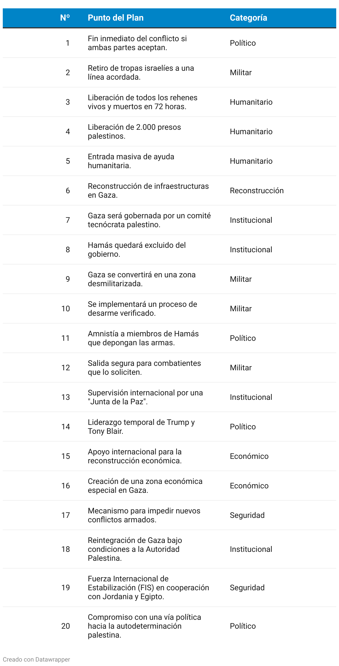Viewport: 339px width, 666px height.
Task: Click the Fuerza Internacional de Estabilización text
Action: [148, 587]
